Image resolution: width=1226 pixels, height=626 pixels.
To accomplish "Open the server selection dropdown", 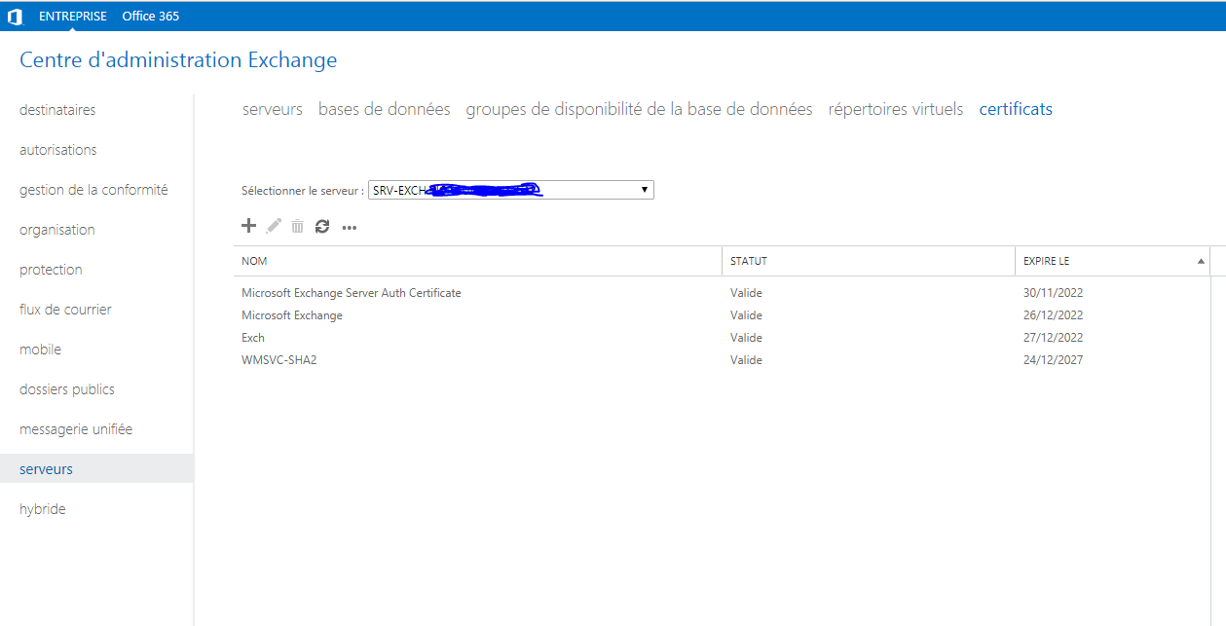I will [511, 190].
